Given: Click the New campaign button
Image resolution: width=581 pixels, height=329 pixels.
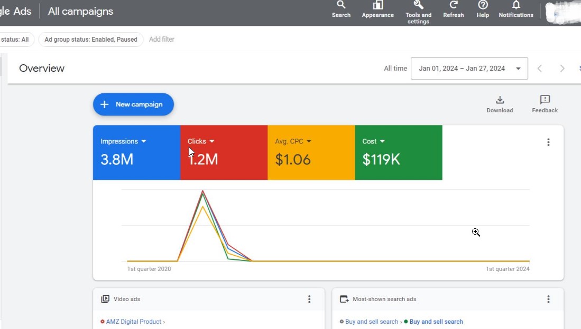Looking at the screenshot, I should pos(133,104).
